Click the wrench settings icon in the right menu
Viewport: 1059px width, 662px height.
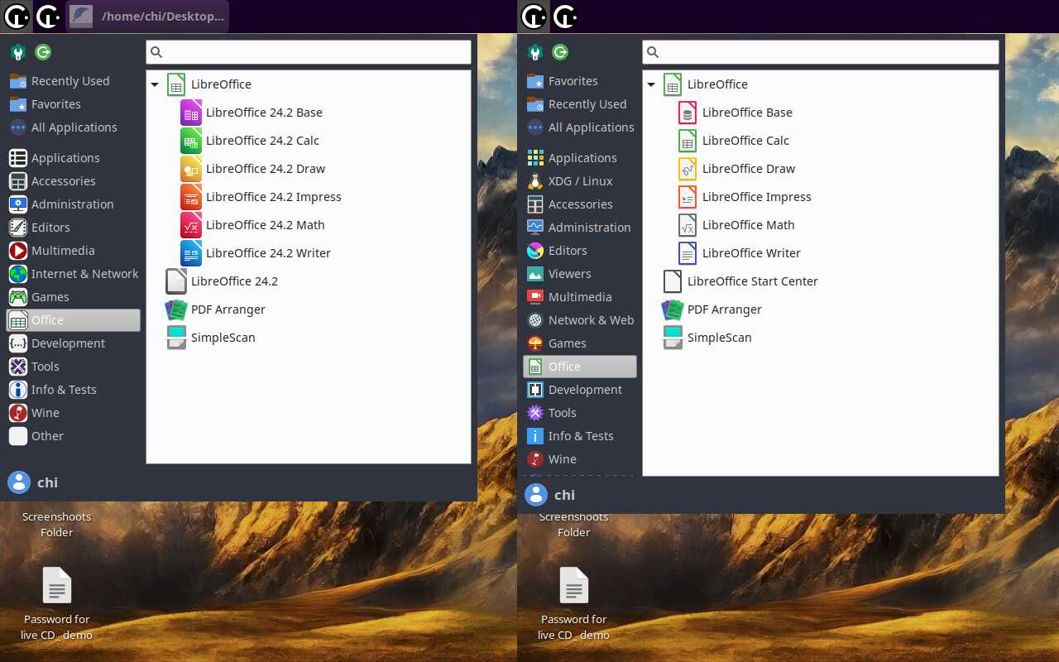(535, 53)
